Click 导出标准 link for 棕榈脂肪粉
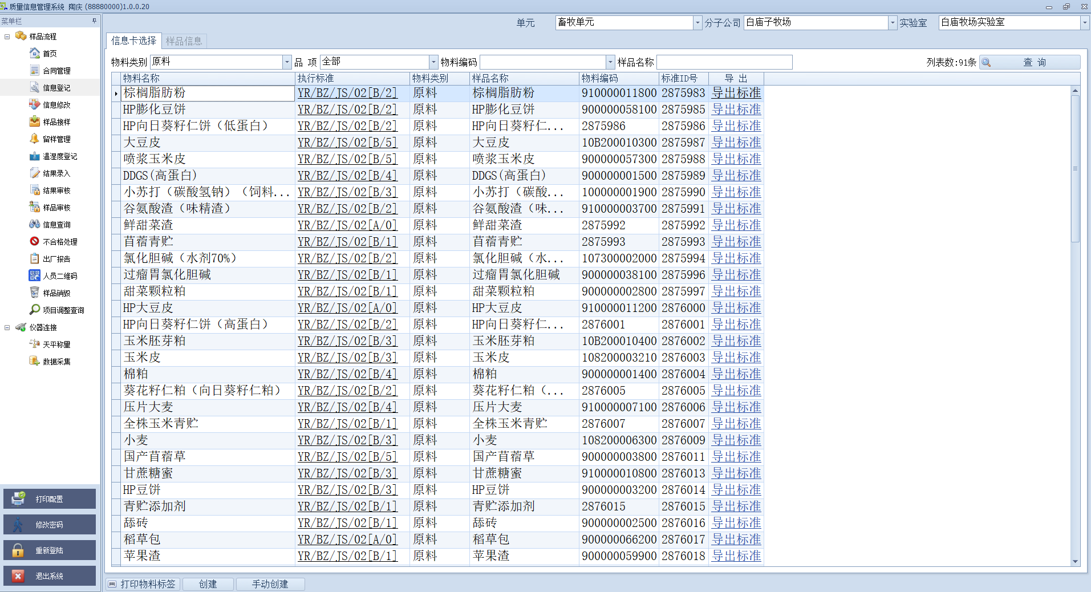The height and width of the screenshot is (592, 1091). [736, 93]
